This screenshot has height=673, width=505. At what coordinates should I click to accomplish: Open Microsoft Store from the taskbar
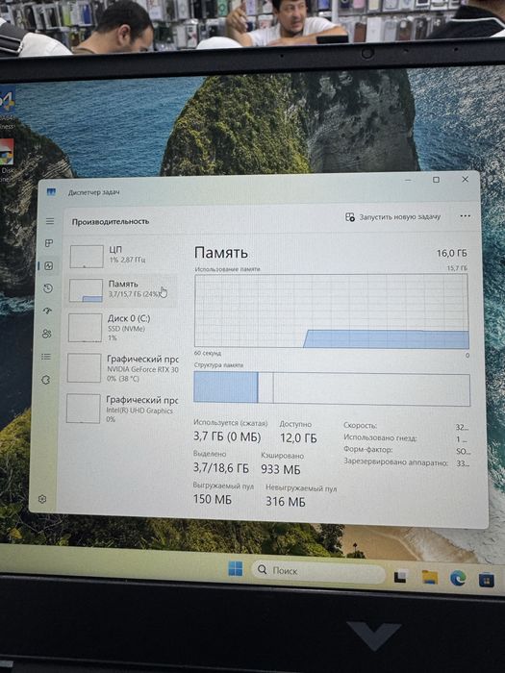coord(487,581)
